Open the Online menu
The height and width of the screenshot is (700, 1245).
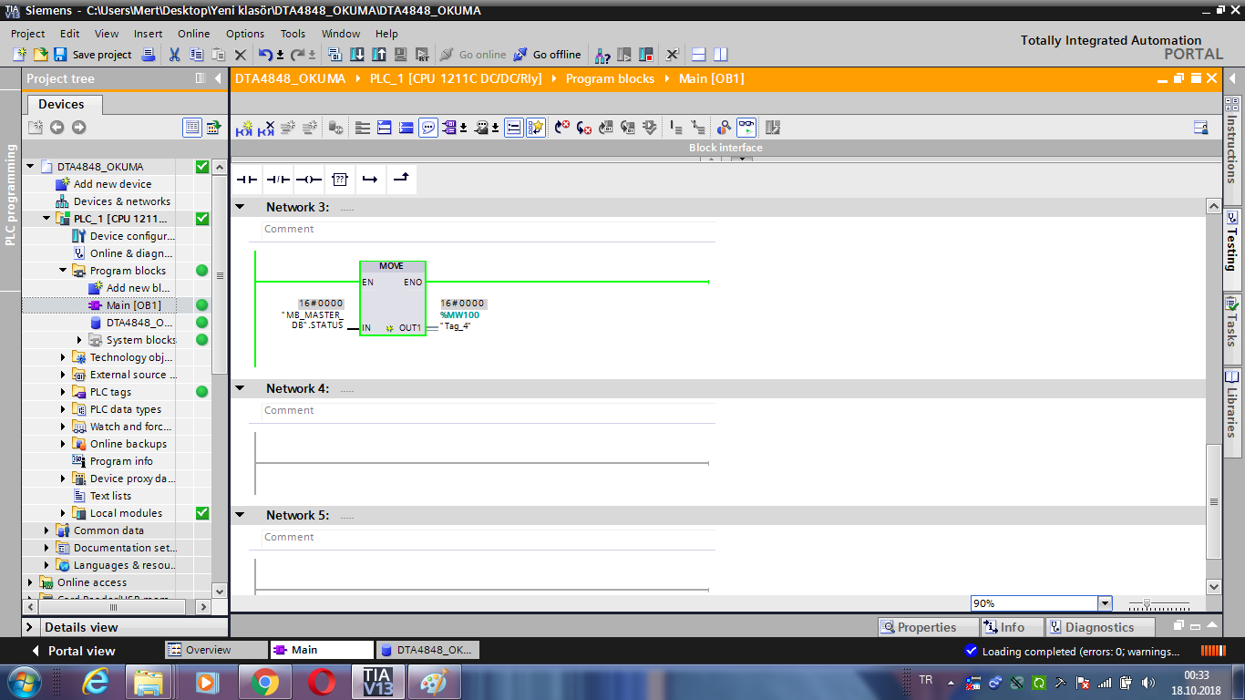coord(193,34)
